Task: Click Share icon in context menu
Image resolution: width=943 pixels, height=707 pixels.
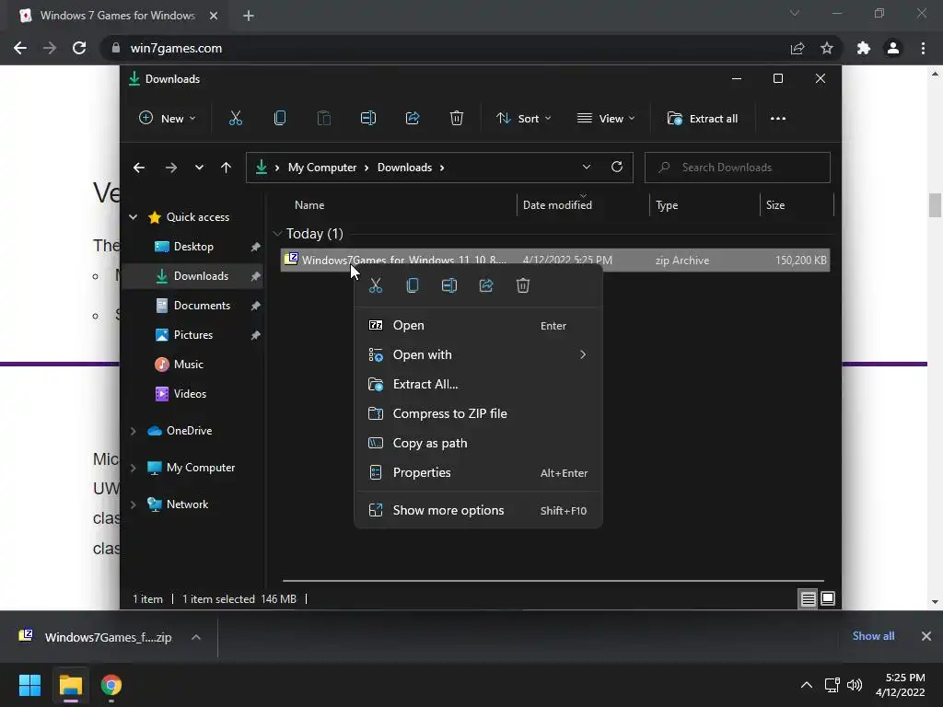Action: tap(486, 285)
